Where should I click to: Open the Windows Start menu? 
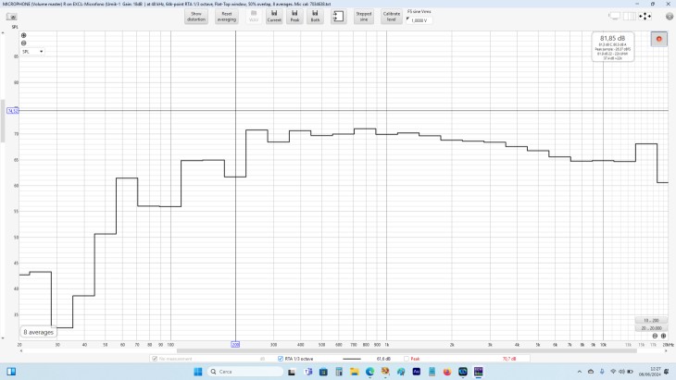point(198,372)
